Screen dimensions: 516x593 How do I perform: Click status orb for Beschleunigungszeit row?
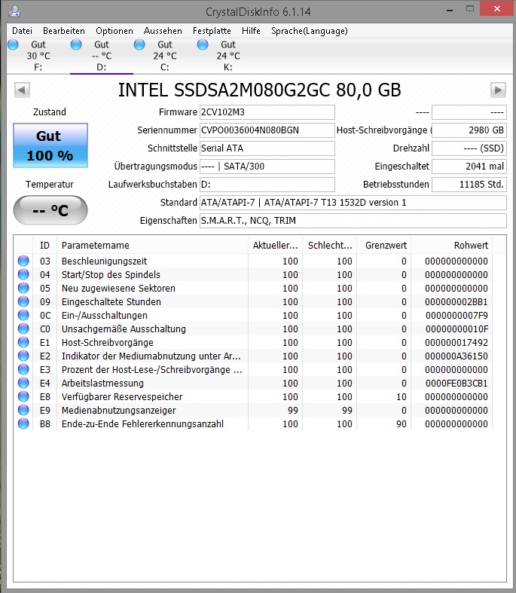23,261
